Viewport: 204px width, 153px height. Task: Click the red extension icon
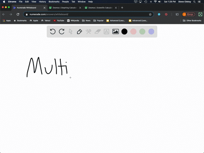[x=166, y=14]
